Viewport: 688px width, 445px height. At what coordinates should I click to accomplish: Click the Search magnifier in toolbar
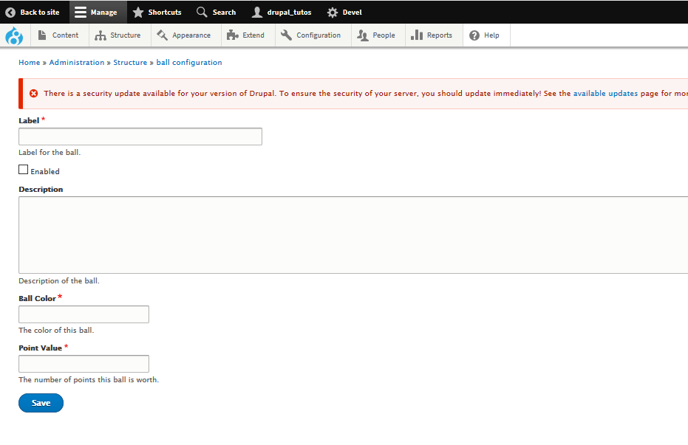[x=202, y=12]
